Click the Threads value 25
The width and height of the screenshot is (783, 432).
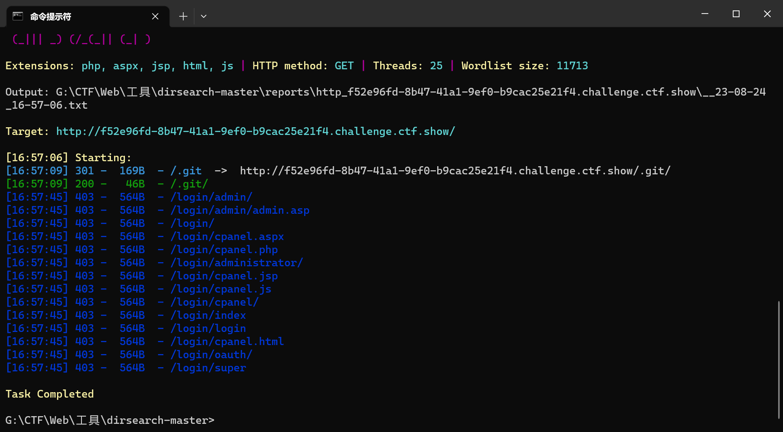[x=436, y=66]
